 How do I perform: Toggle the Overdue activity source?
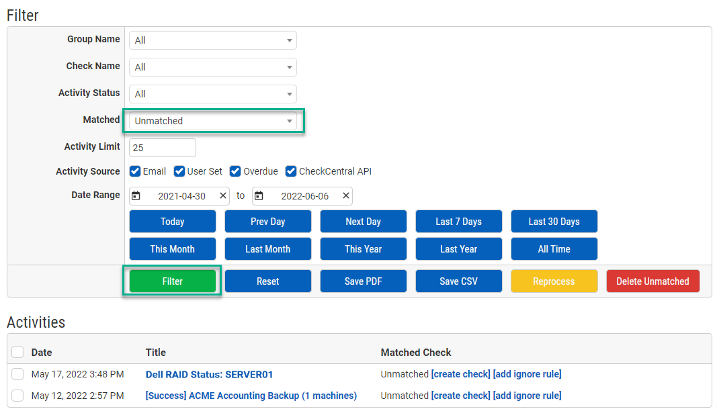tap(235, 171)
